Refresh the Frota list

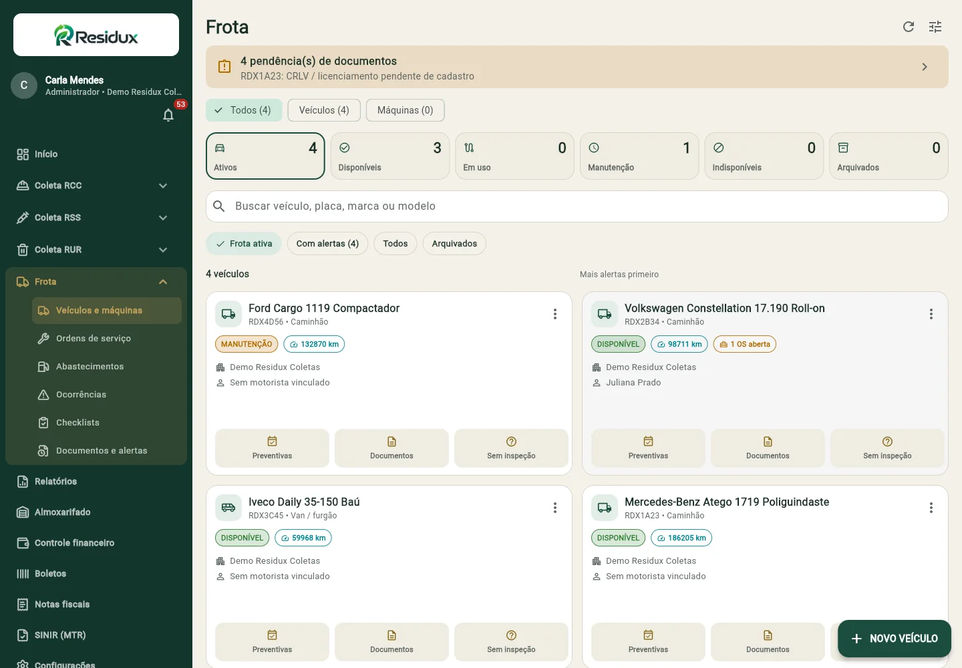pyautogui.click(x=909, y=27)
